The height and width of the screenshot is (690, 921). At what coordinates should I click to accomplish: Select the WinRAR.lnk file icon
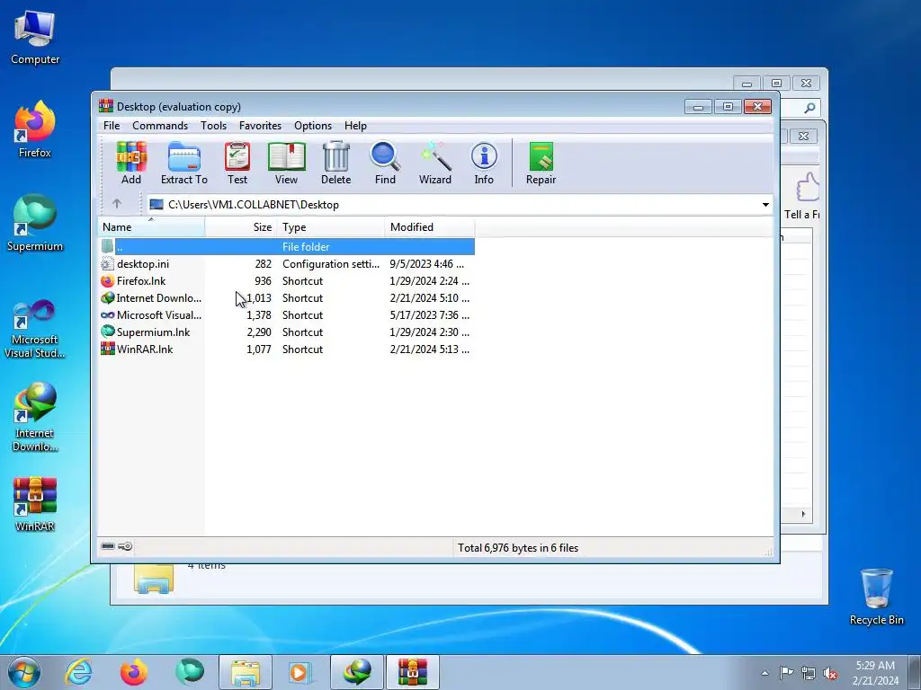[108, 349]
